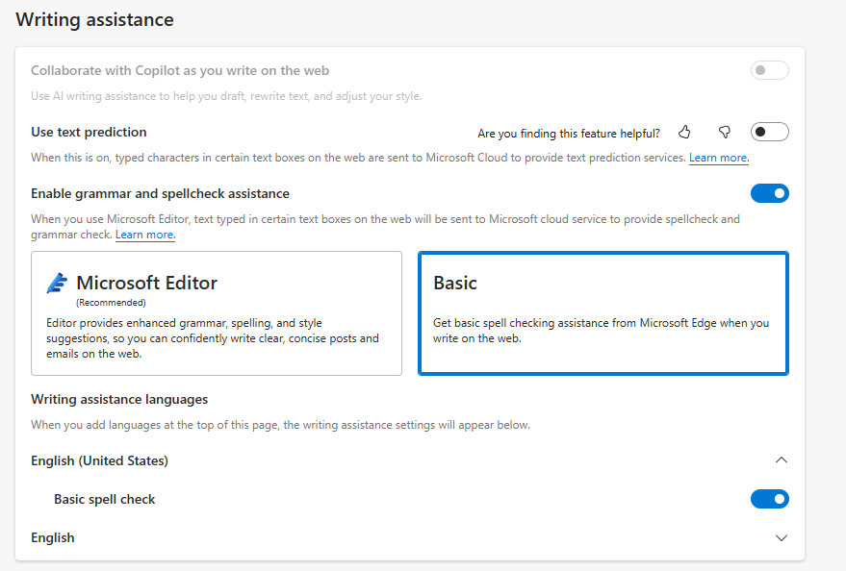Click the 'Use AI writing assistance' description
This screenshot has height=571, width=846.
(226, 96)
